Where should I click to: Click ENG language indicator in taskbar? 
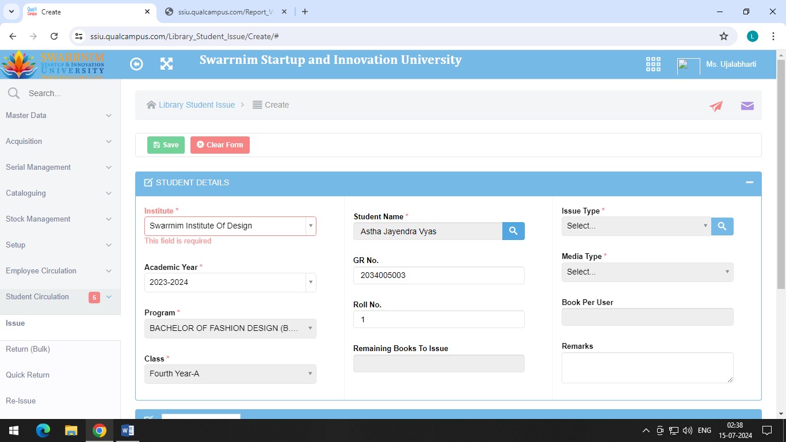pyautogui.click(x=704, y=430)
